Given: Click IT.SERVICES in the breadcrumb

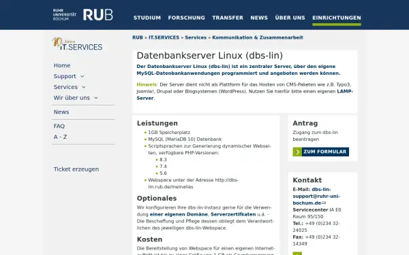Looking at the screenshot, I should coord(164,37).
